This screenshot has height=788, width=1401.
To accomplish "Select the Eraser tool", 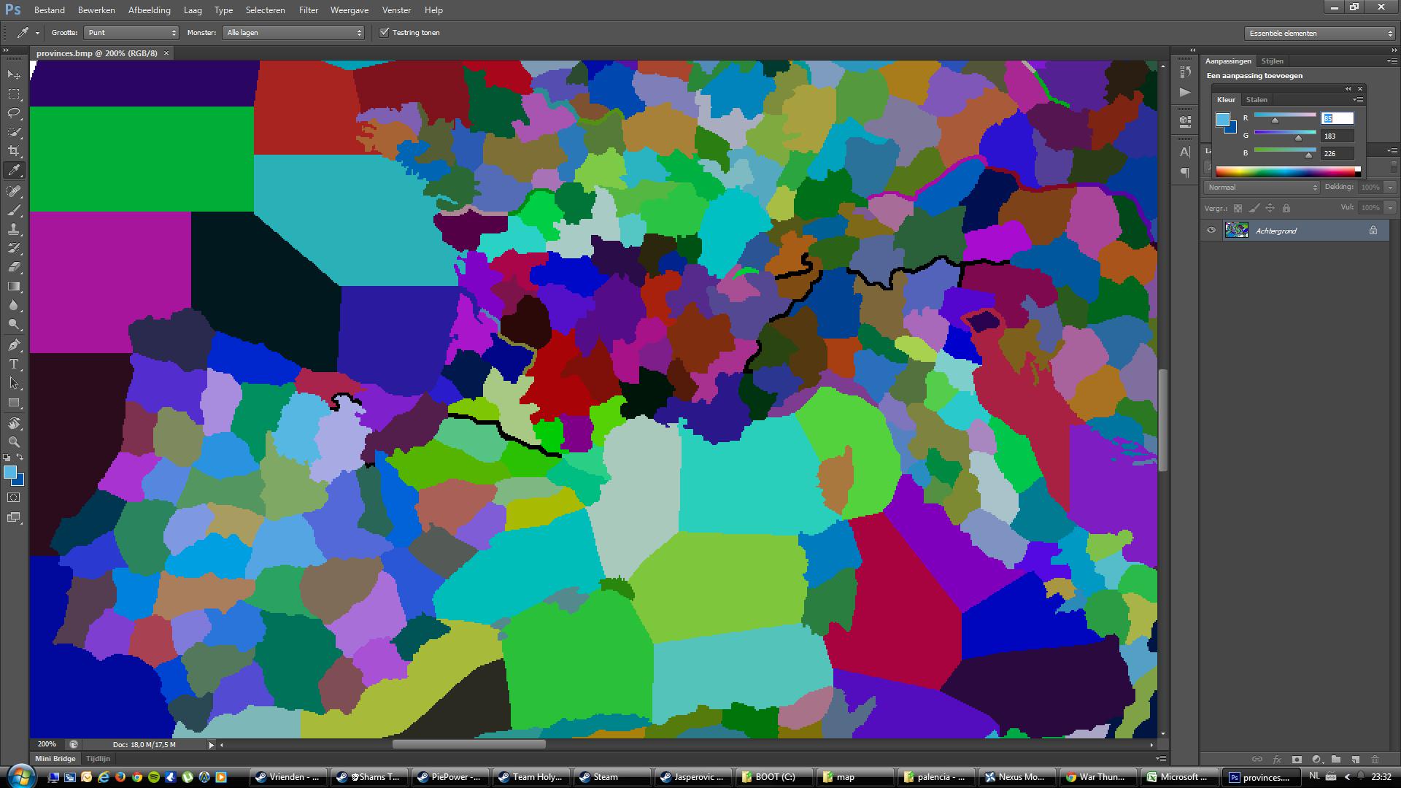I will tap(14, 267).
